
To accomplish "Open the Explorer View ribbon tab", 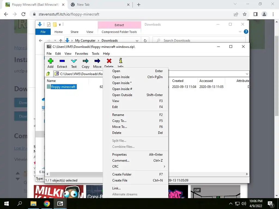I will (90, 32).
